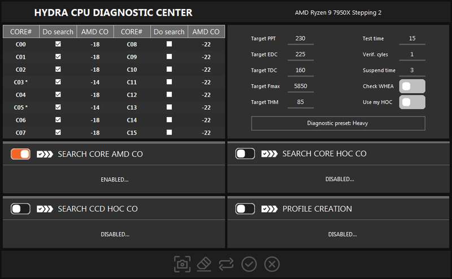Click arrow icon beside SEARCH CCD HOC CO
This screenshot has height=279, width=452.
click(x=45, y=209)
